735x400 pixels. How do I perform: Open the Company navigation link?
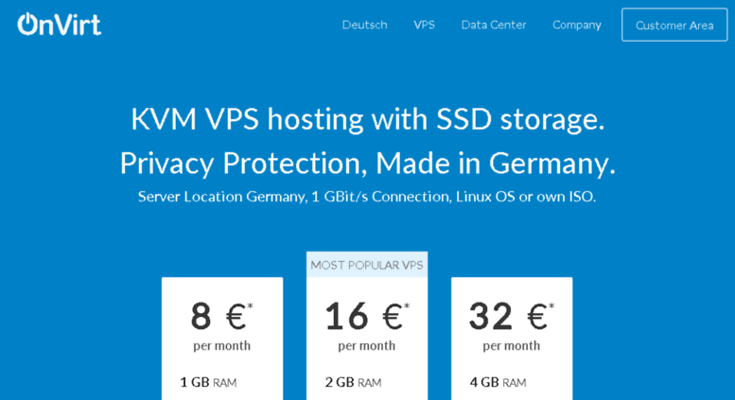click(x=577, y=26)
